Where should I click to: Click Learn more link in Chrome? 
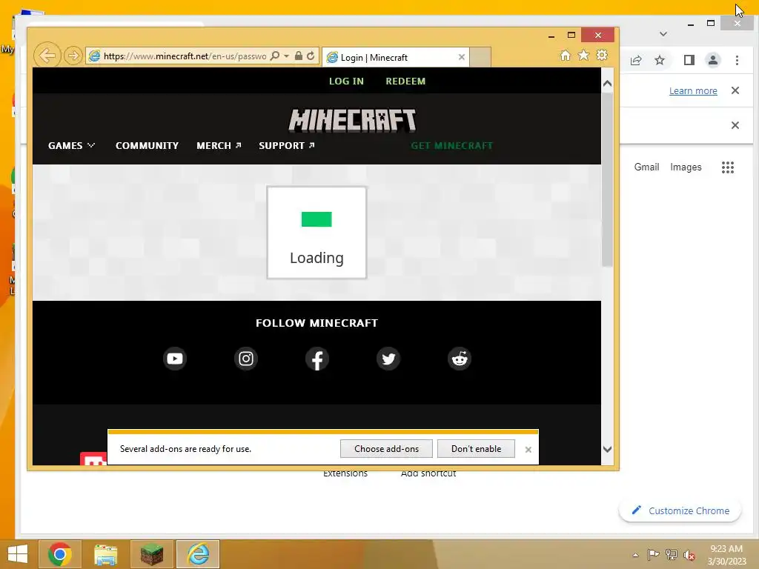click(x=693, y=90)
